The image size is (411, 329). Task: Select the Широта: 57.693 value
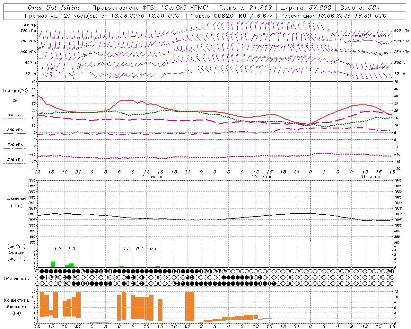306,8
